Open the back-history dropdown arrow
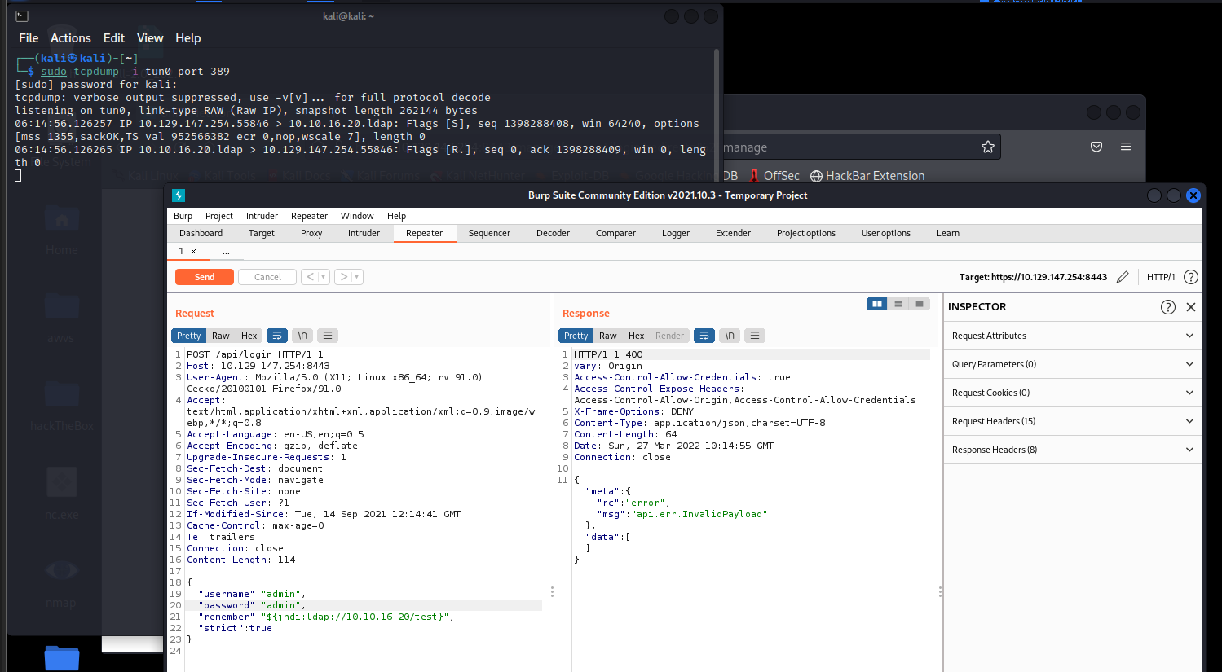This screenshot has height=672, width=1222. 324,277
